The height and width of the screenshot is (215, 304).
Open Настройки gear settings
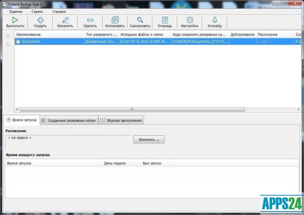pos(189,20)
